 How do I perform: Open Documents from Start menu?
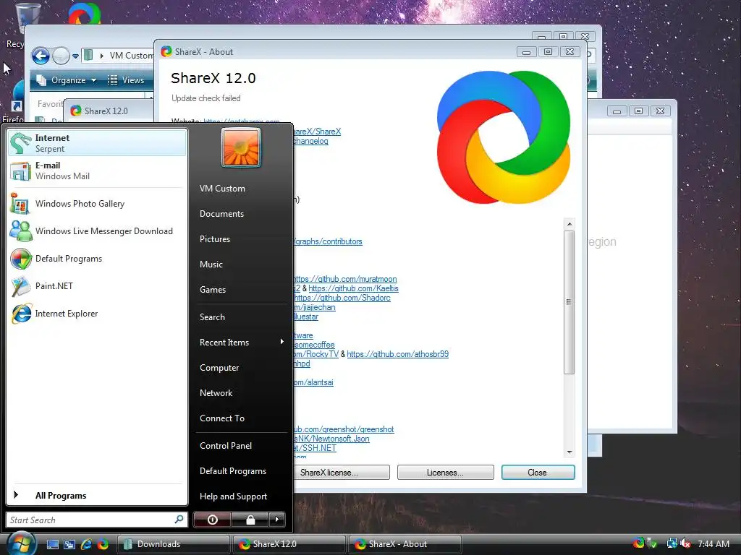point(221,214)
